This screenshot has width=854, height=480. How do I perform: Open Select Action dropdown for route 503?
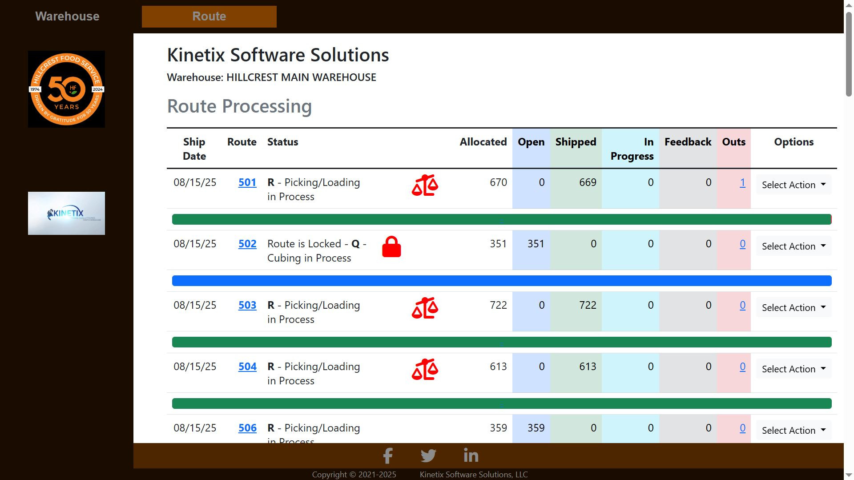tap(794, 308)
